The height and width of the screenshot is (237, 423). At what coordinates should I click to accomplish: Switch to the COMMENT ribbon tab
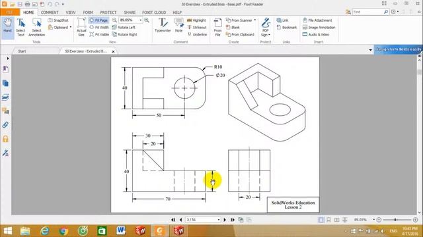click(50, 13)
